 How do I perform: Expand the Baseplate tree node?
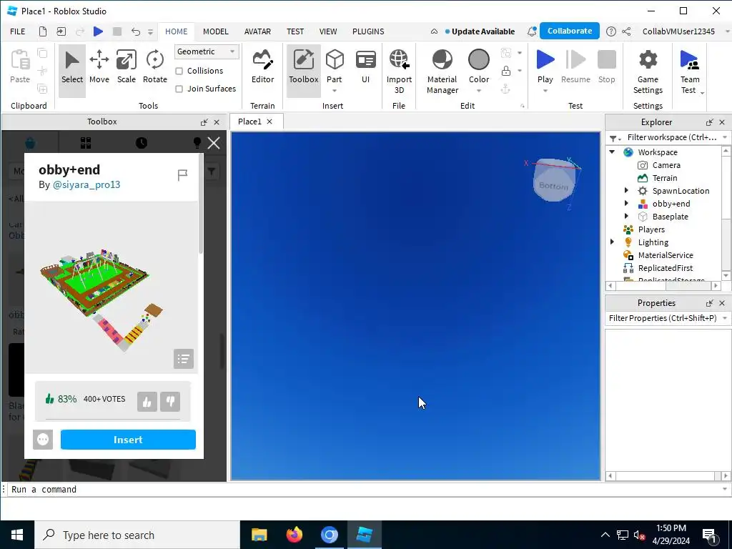click(626, 216)
